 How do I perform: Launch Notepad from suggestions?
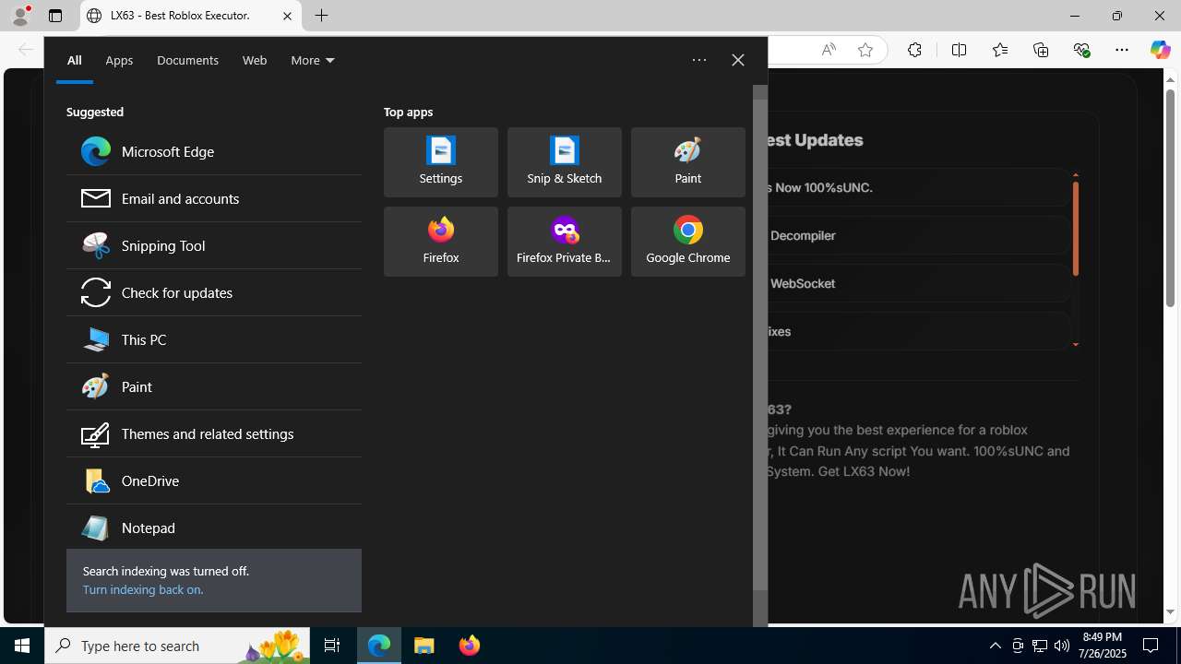[x=213, y=528]
